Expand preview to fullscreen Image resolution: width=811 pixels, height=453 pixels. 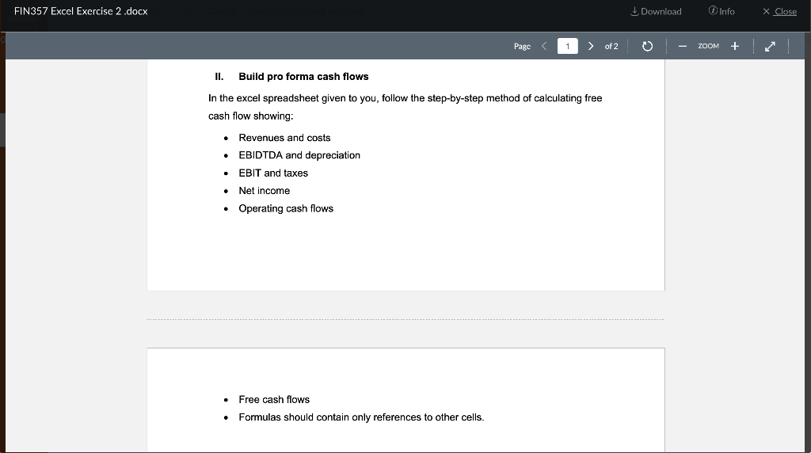pos(770,46)
